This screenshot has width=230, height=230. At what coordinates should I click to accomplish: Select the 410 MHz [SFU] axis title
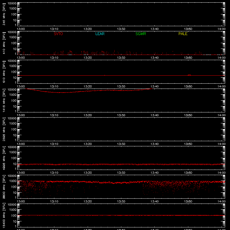(x=4, y=43)
